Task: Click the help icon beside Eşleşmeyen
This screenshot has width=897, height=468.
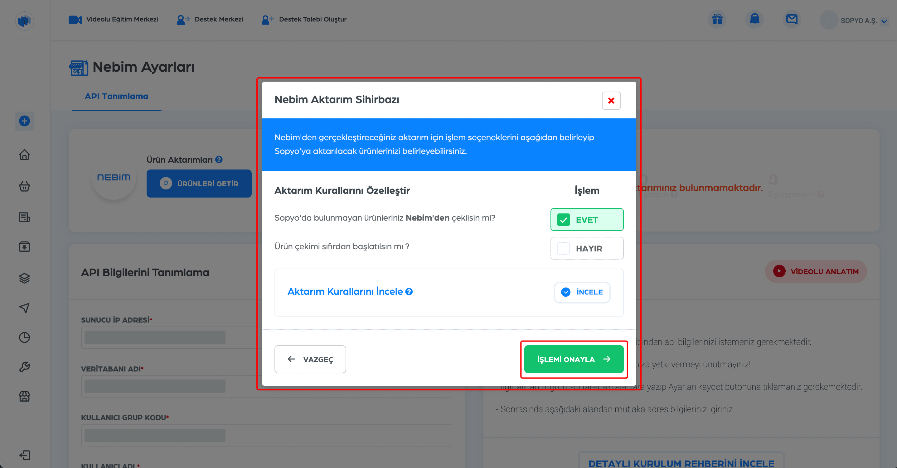Action: pyautogui.click(x=821, y=194)
